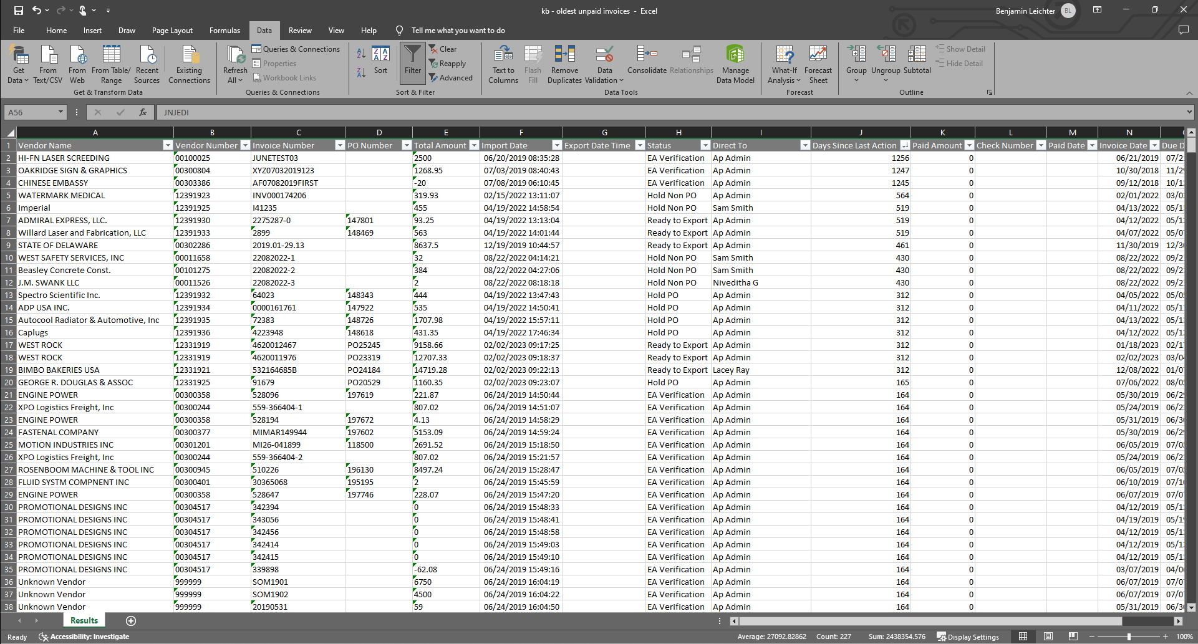
Task: Switch to the View ribbon tab
Action: [x=336, y=30]
